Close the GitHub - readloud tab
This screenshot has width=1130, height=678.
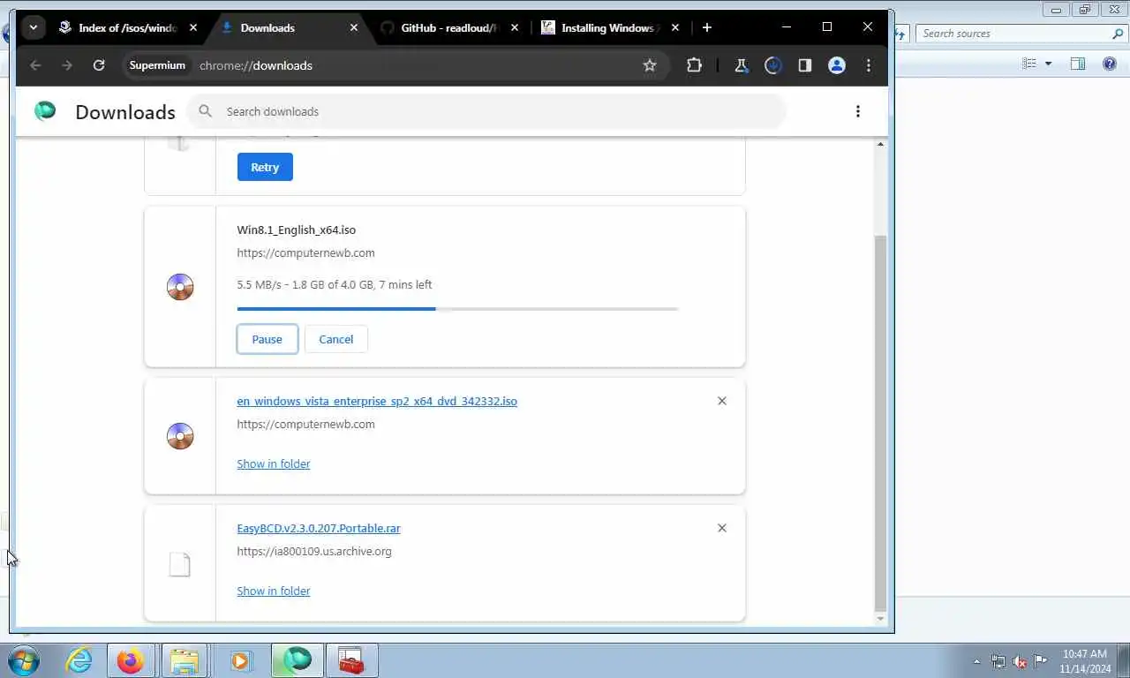pos(515,27)
